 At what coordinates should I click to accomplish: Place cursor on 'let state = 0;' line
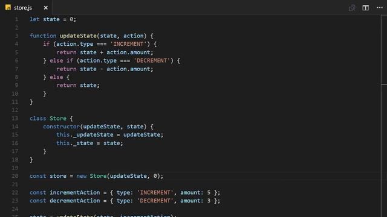(53, 19)
